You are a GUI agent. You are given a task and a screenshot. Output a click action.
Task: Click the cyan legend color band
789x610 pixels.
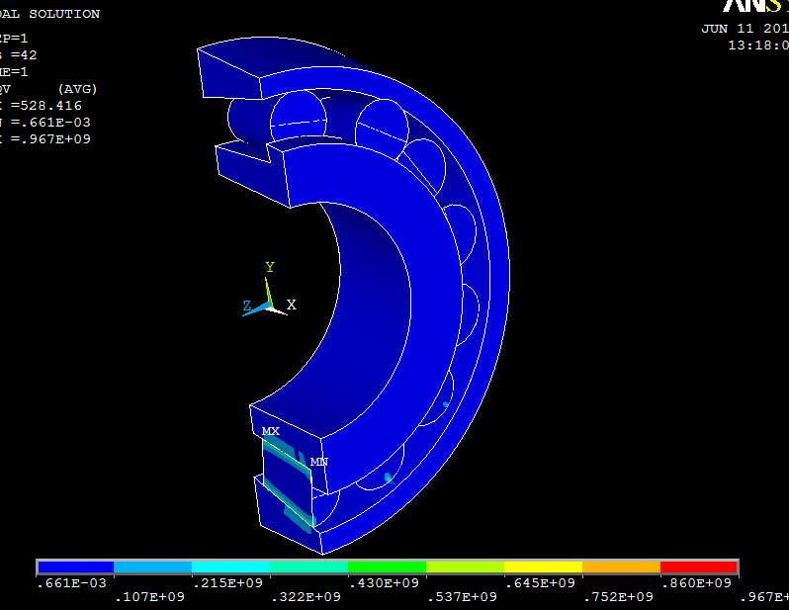[x=231, y=567]
